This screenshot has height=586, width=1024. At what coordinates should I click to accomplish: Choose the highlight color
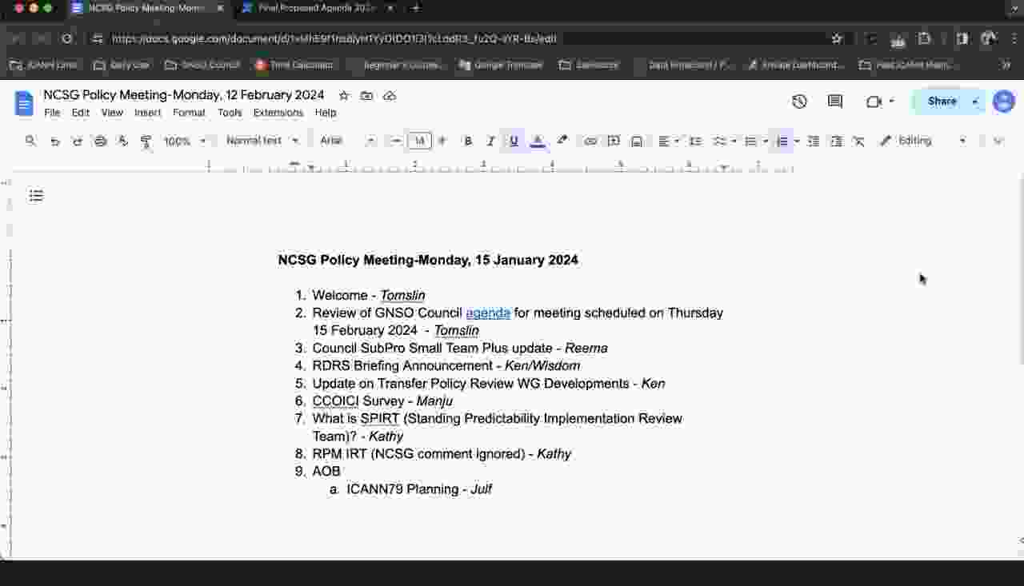click(562, 141)
